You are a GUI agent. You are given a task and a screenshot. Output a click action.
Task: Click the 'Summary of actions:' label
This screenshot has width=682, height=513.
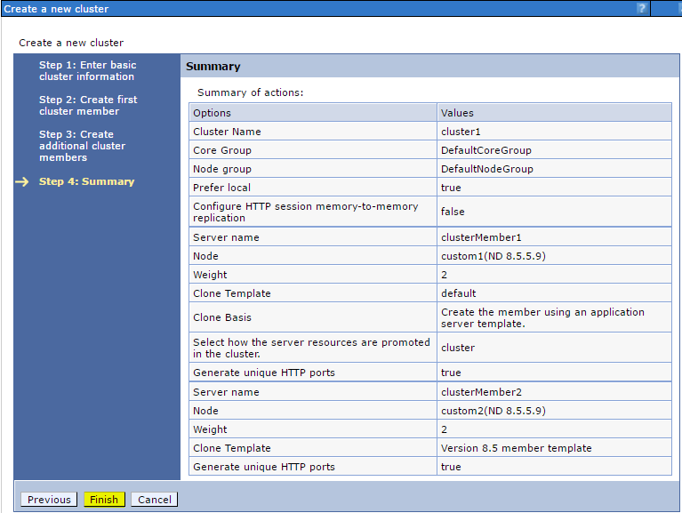[250, 92]
